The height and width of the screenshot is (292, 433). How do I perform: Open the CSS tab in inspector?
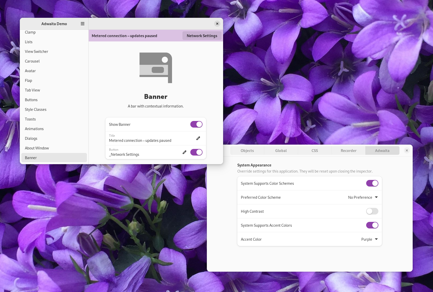point(315,151)
